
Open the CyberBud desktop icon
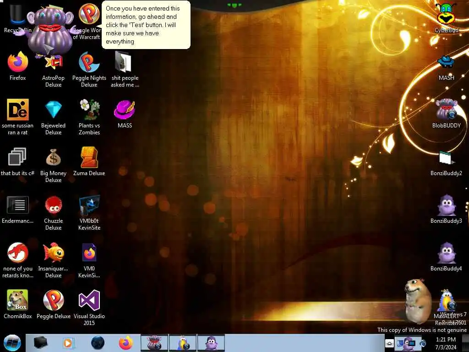[446, 17]
